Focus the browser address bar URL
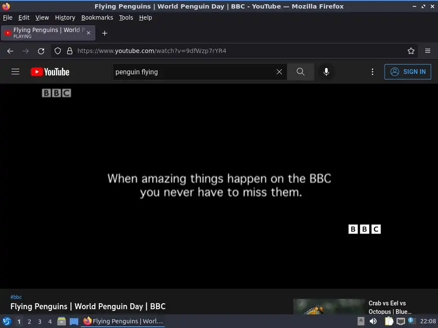438x328 pixels. (x=235, y=51)
